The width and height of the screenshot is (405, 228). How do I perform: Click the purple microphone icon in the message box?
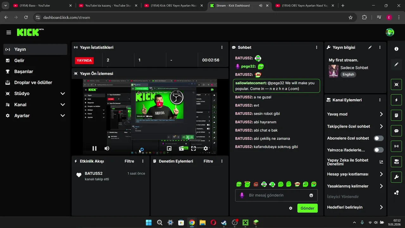coord(242,195)
